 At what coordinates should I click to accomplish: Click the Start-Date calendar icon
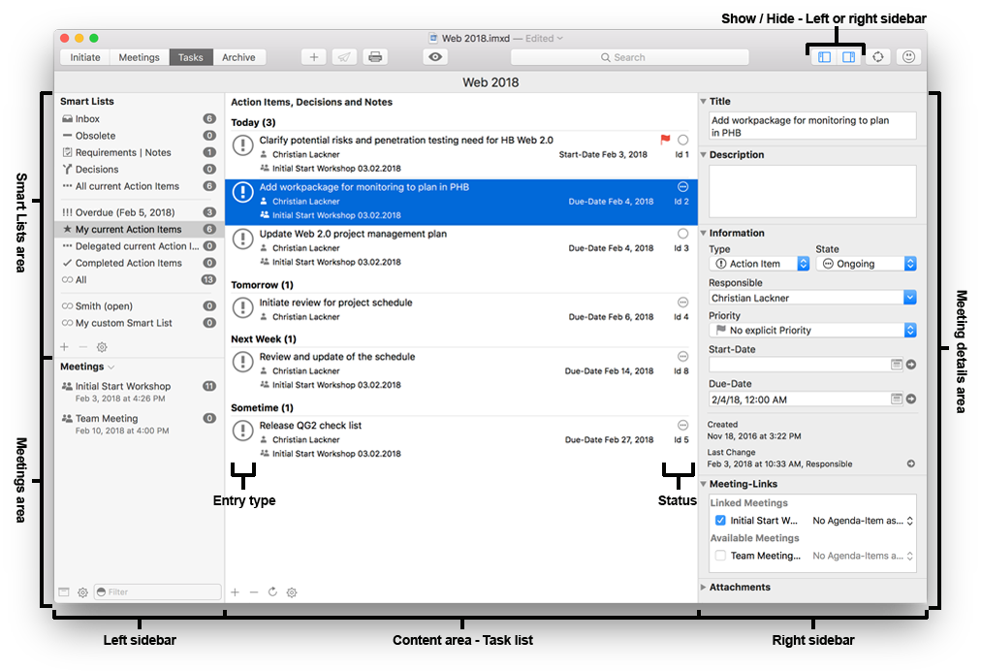tap(897, 365)
